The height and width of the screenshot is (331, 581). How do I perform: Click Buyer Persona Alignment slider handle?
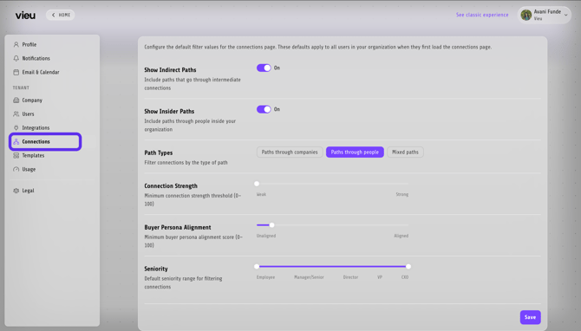click(x=272, y=225)
